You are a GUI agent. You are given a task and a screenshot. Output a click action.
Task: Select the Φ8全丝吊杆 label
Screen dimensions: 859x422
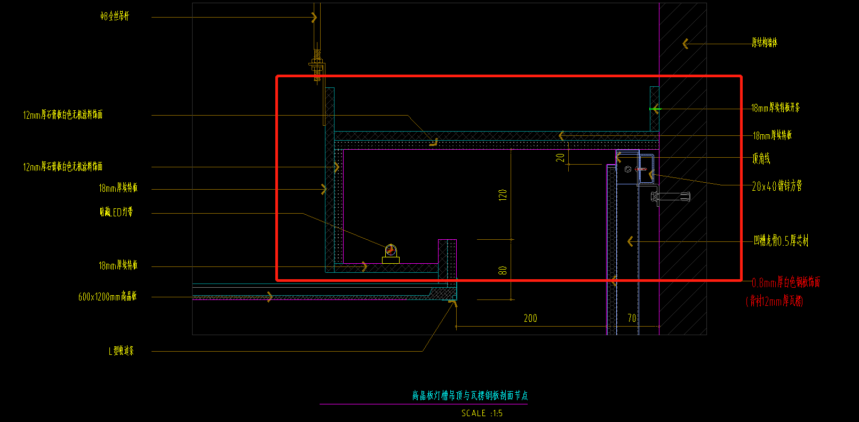[115, 17]
